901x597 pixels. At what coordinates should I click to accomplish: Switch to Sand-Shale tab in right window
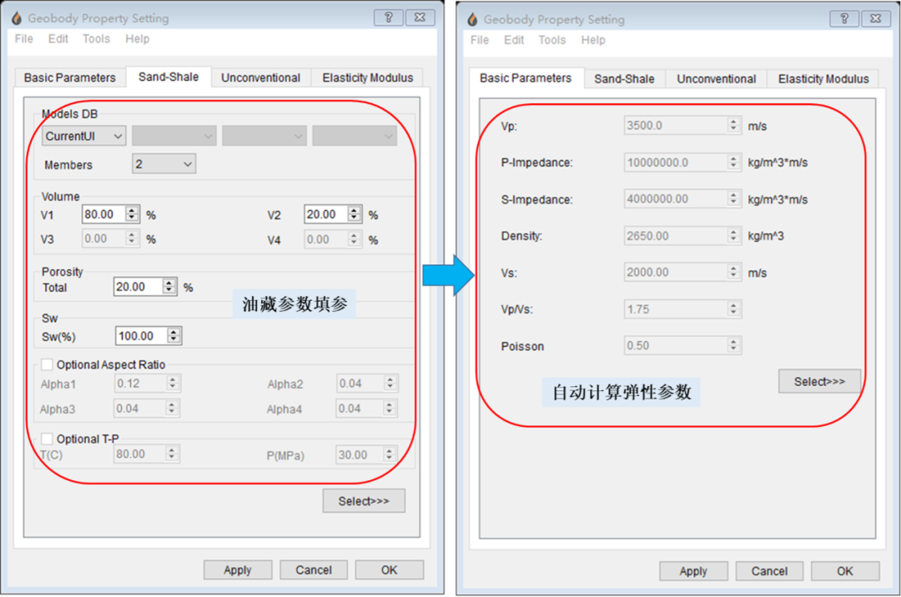(624, 78)
